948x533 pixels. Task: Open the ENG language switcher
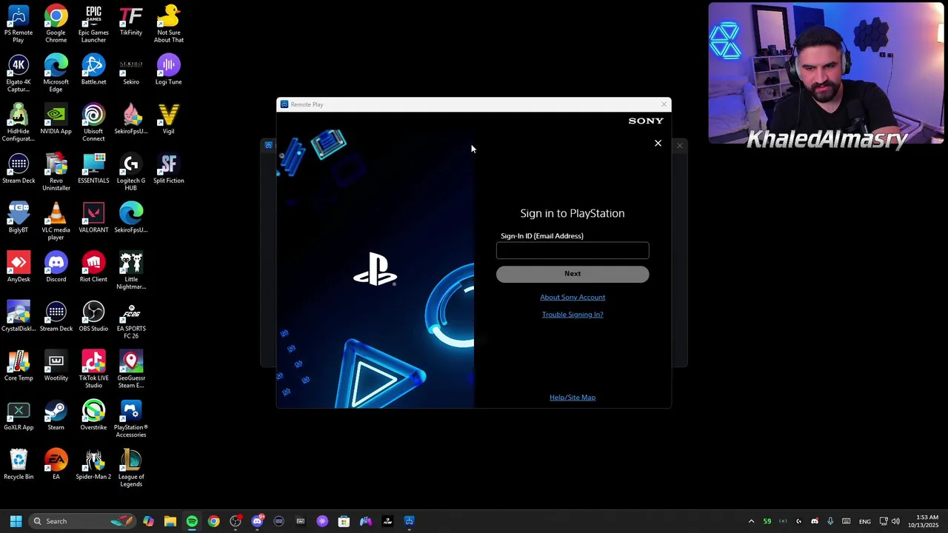[864, 521]
